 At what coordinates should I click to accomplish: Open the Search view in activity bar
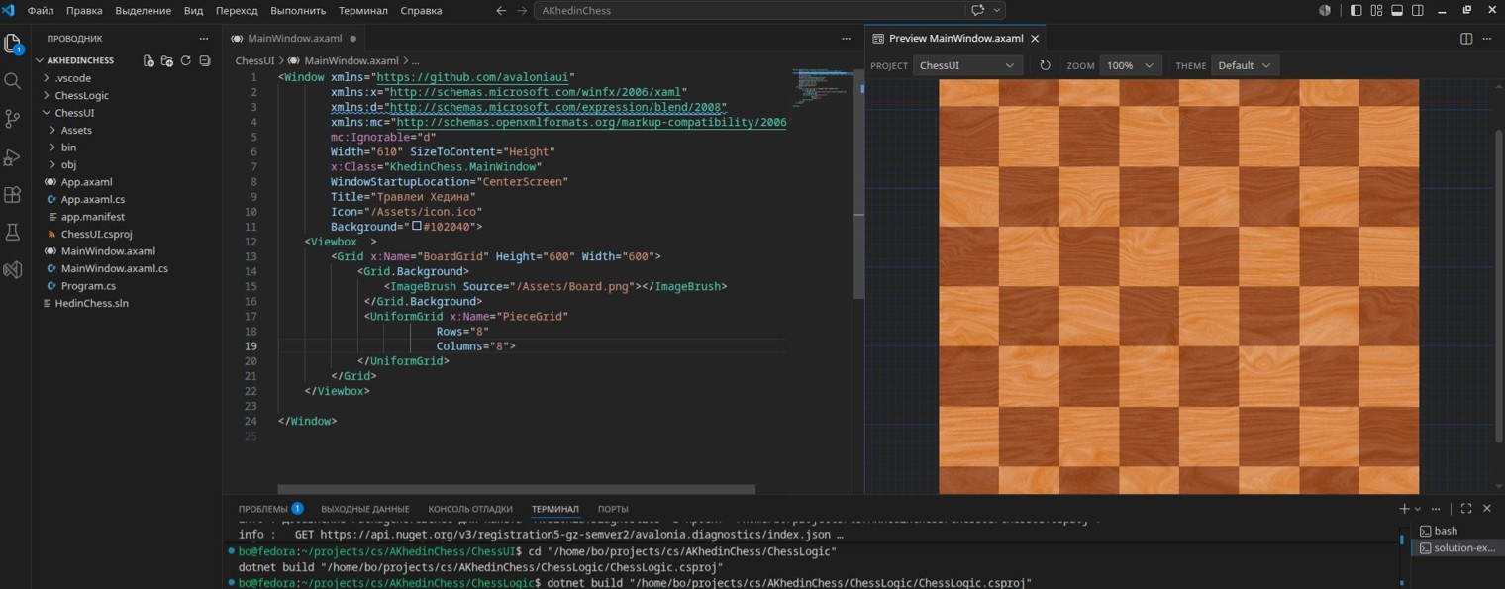coord(13,81)
